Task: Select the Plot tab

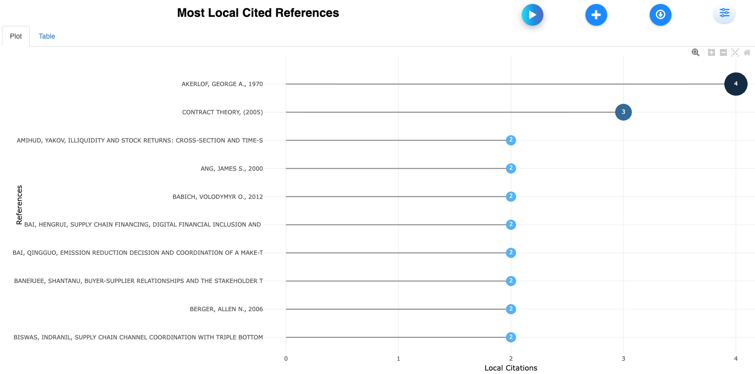Action: (x=16, y=36)
